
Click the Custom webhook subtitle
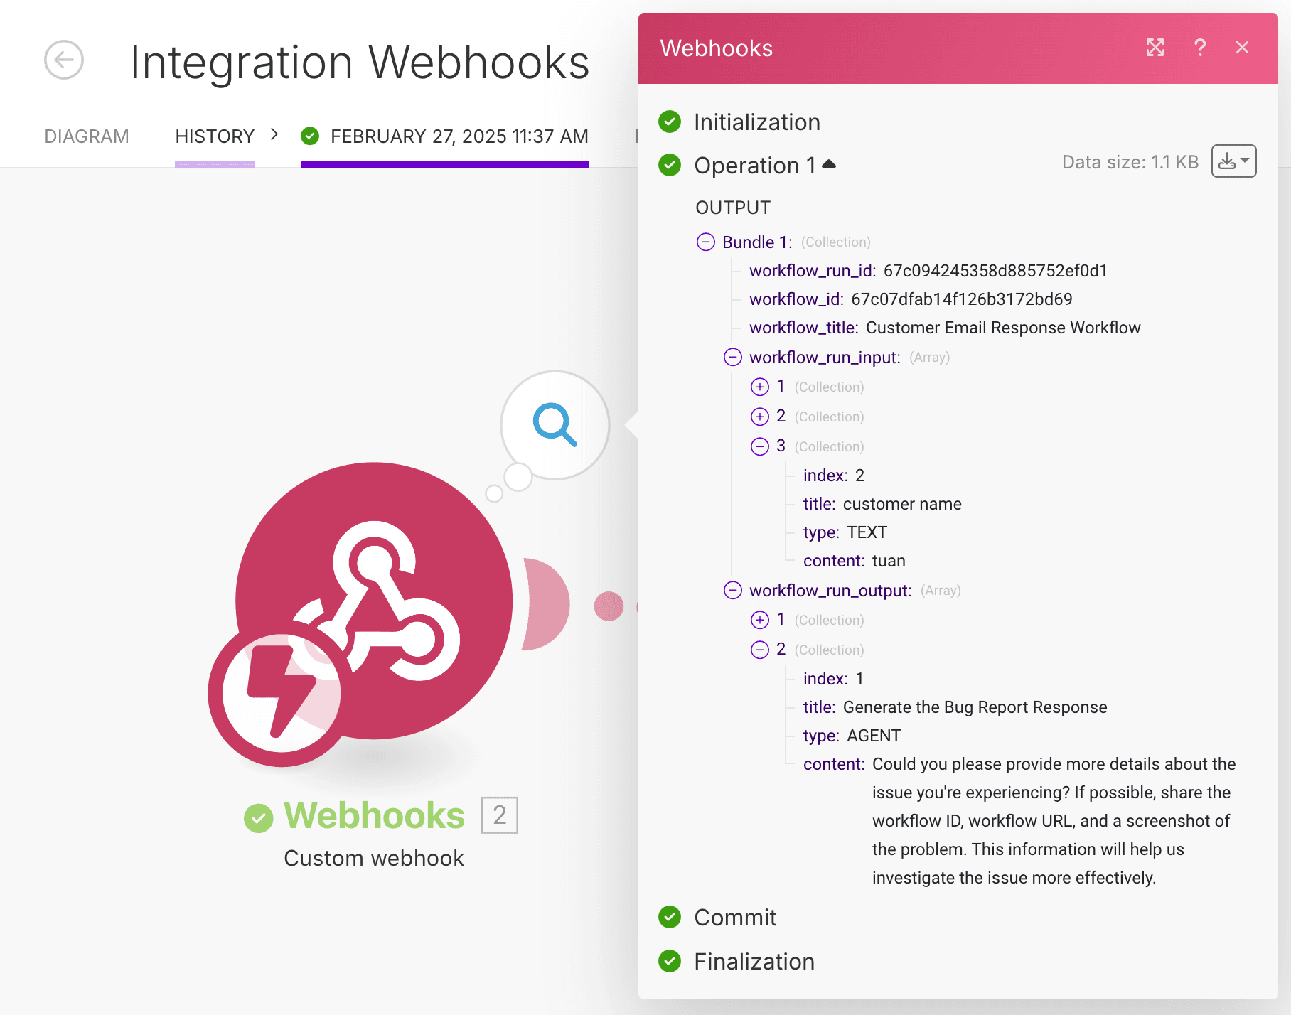(374, 858)
